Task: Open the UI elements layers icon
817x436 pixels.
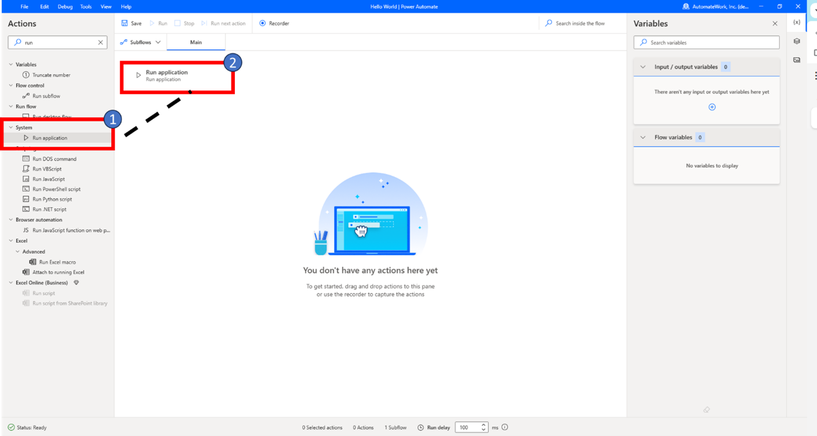Action: point(797,41)
